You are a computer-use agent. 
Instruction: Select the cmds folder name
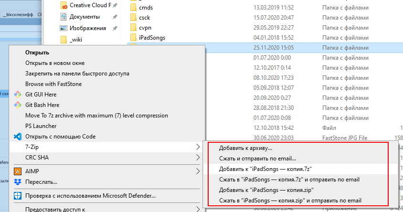tap(146, 8)
